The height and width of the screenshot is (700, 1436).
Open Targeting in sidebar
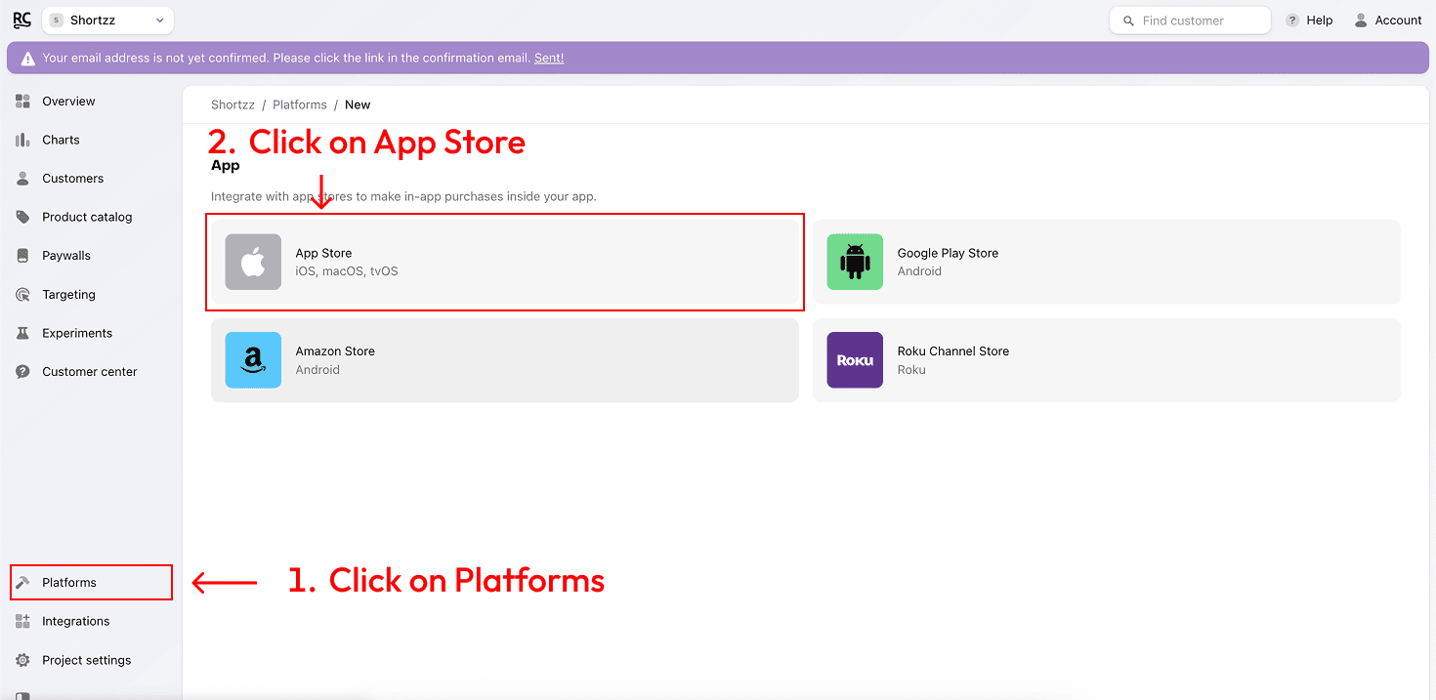coord(68,294)
